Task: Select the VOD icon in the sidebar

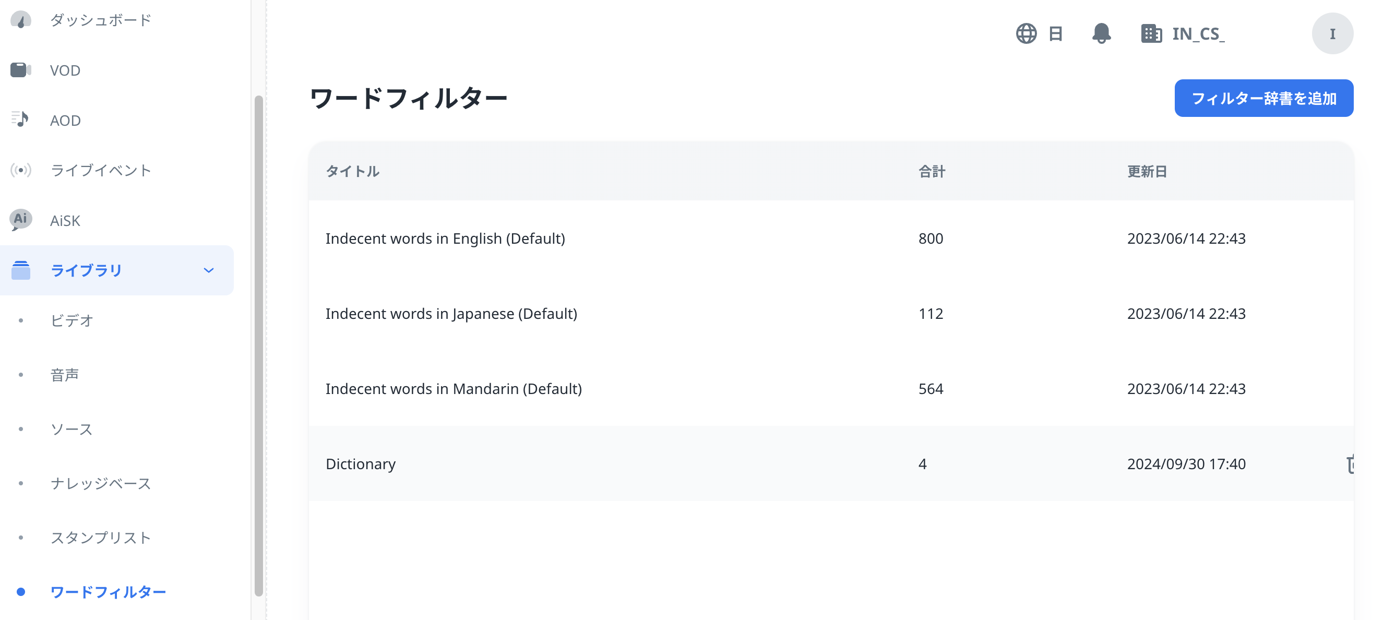Action: coord(21,70)
